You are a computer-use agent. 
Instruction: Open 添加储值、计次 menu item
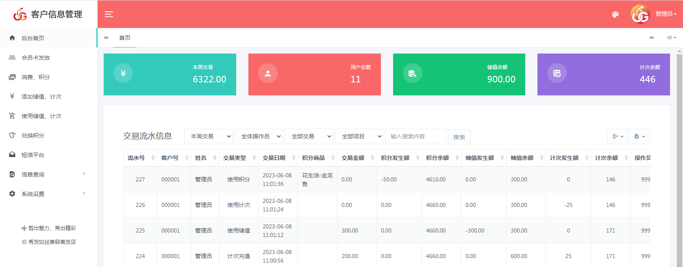(x=48, y=96)
